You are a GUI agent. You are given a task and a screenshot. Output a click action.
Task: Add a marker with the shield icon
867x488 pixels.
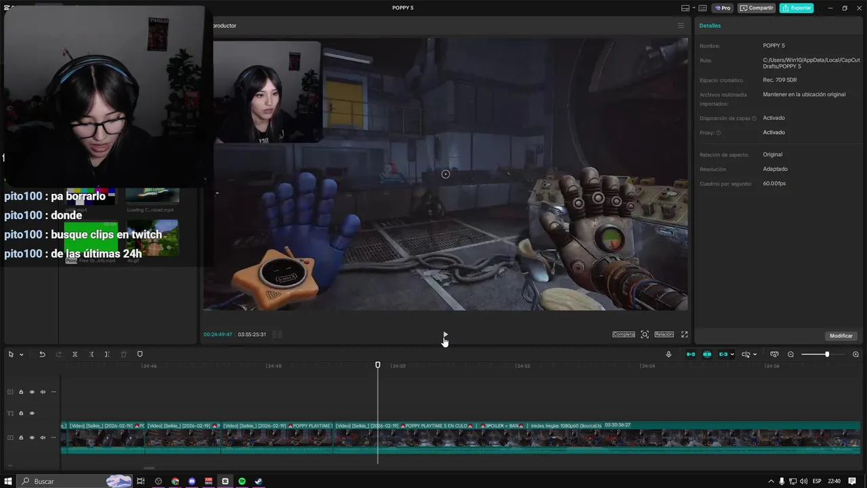tap(140, 354)
